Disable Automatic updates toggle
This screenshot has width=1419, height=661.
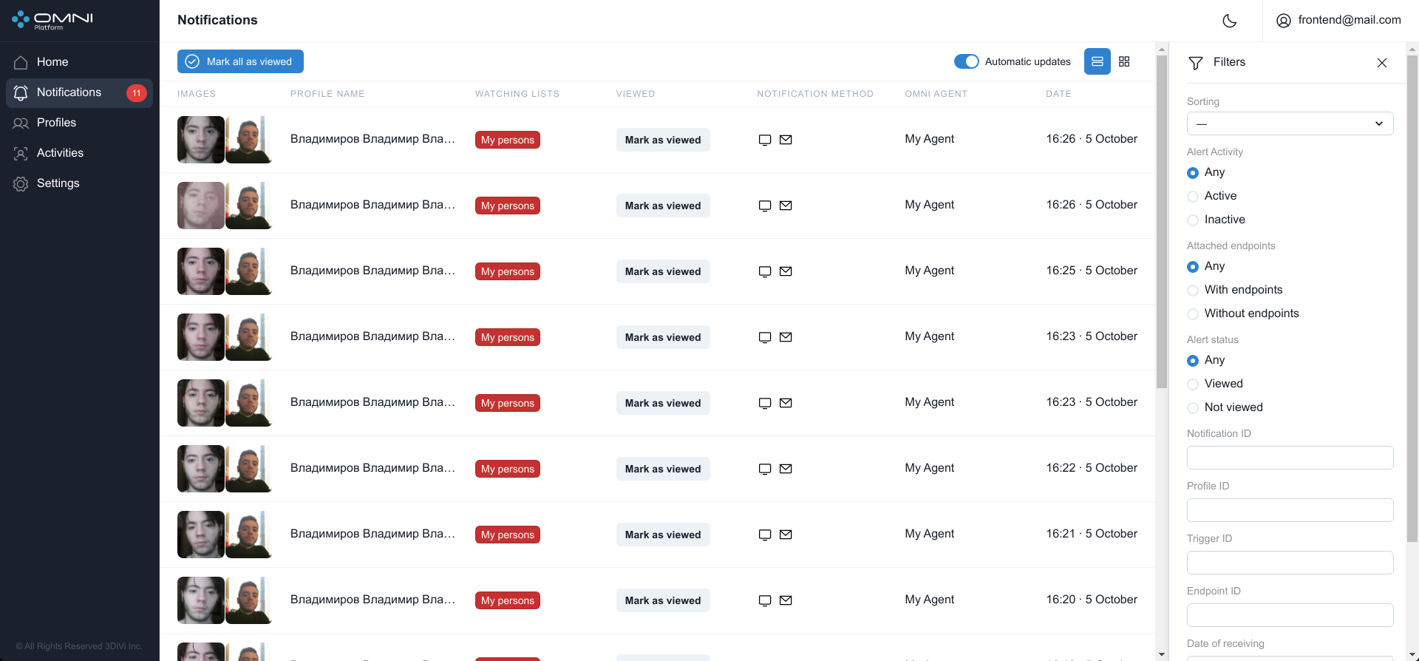(x=966, y=61)
